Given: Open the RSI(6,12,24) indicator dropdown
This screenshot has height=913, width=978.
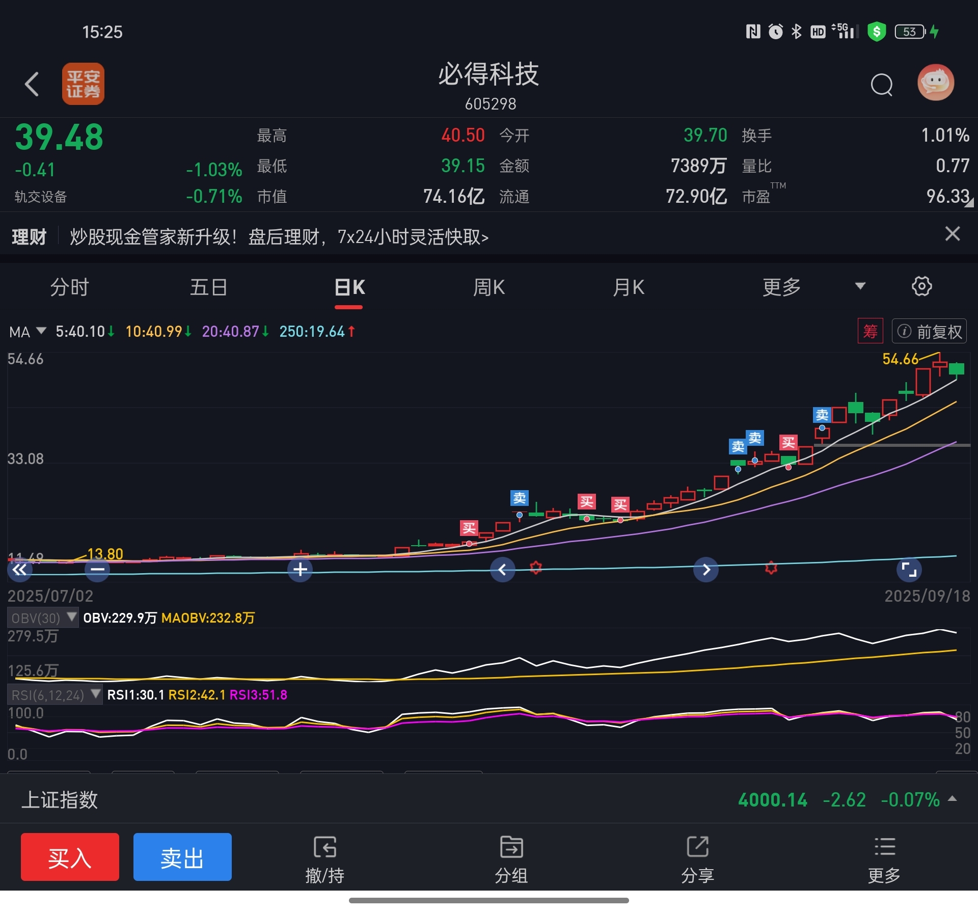Looking at the screenshot, I should coord(55,695).
